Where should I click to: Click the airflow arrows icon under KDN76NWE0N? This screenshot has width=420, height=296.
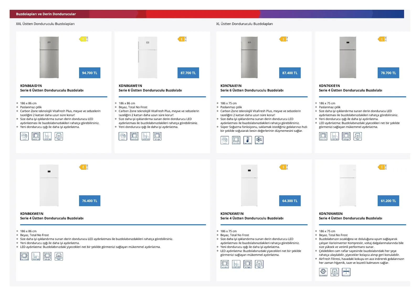pos(346,272)
